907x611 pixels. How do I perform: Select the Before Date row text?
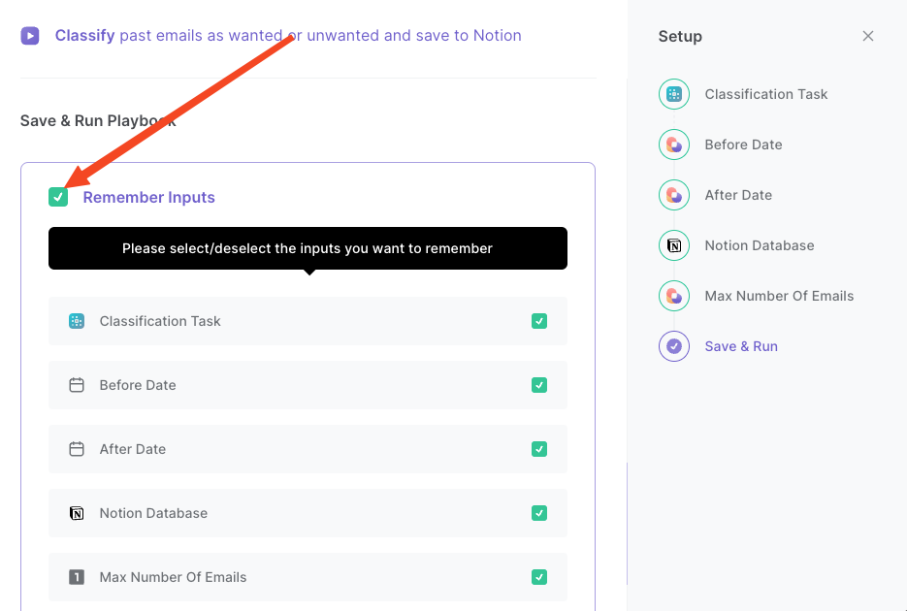[x=138, y=385]
